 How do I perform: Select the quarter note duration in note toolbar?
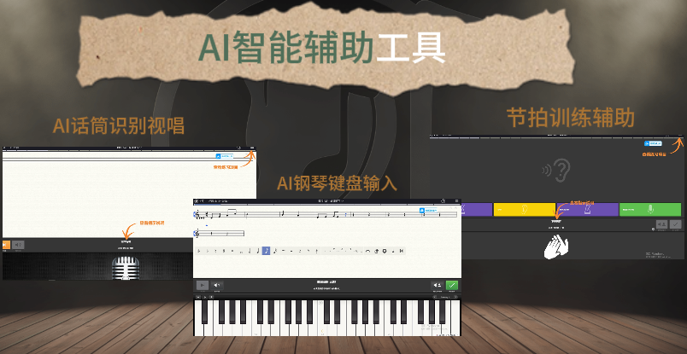pos(258,251)
